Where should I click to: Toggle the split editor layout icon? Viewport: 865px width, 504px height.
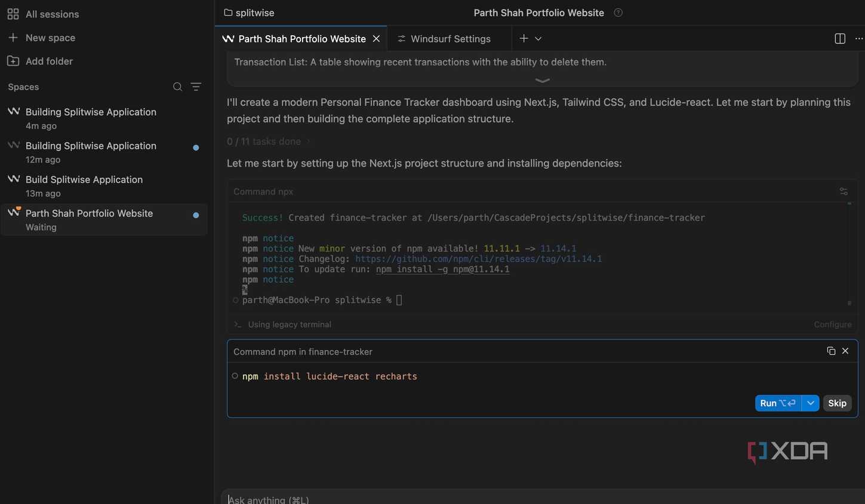(840, 38)
